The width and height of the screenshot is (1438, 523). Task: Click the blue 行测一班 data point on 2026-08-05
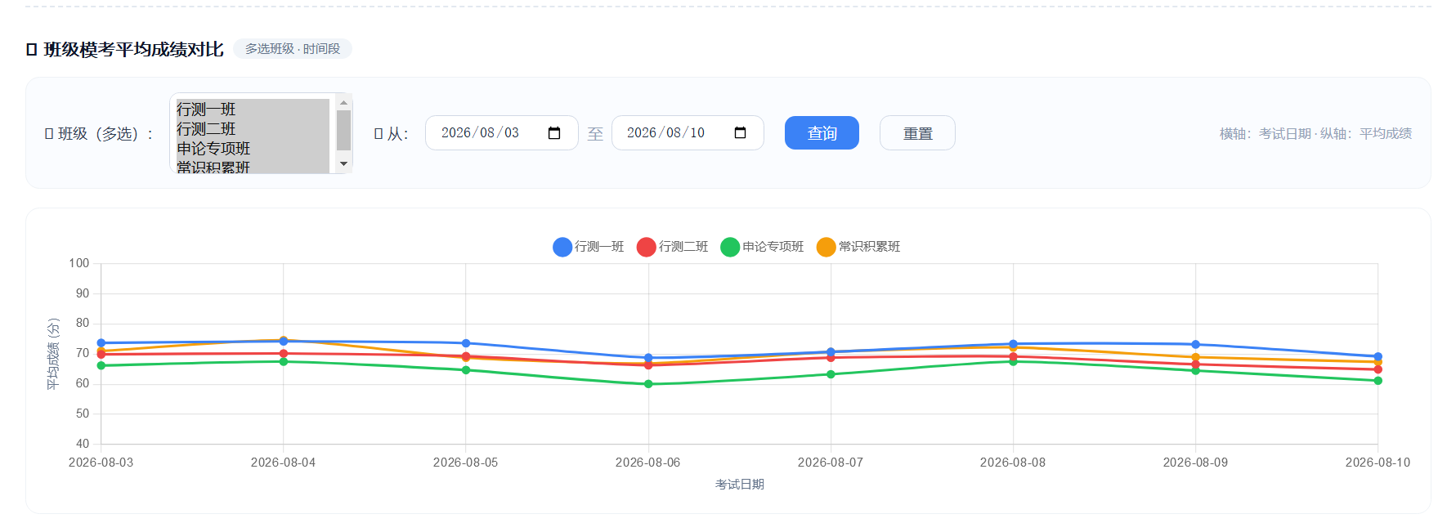(466, 343)
